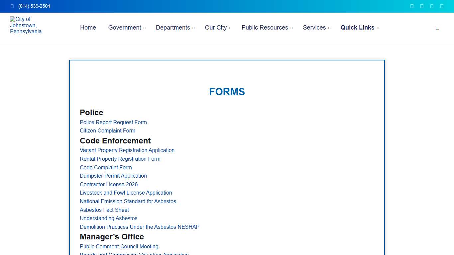Open the Dumpster Permit Application
The width and height of the screenshot is (454, 255).
click(x=113, y=176)
